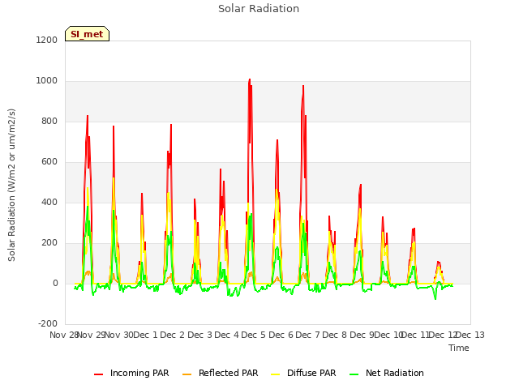Click the Nov 29 red peak near 830
519x389 pixels.
(x=88, y=117)
